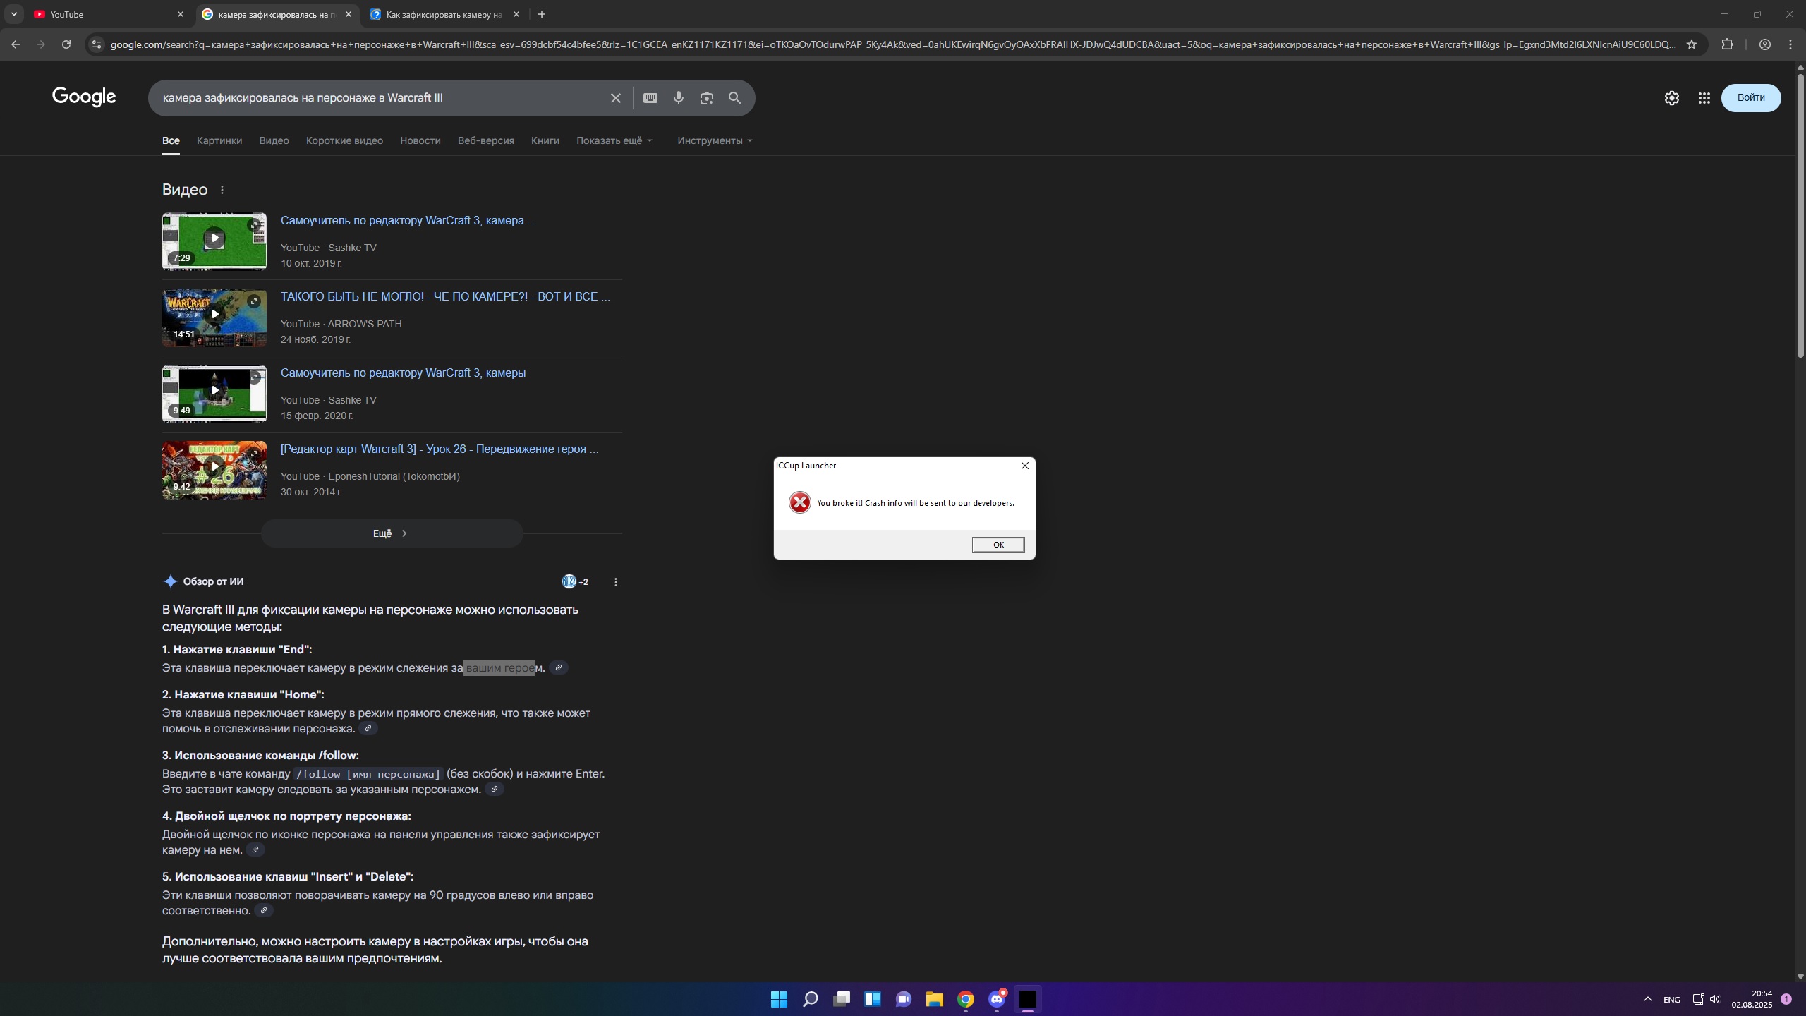Click source link icon after /follow tip

click(x=495, y=789)
